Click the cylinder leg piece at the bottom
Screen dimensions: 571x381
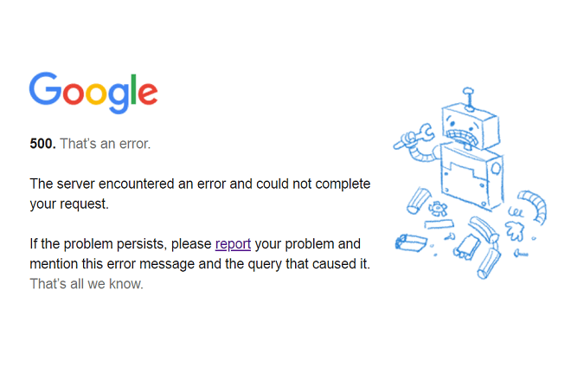pyautogui.click(x=489, y=263)
